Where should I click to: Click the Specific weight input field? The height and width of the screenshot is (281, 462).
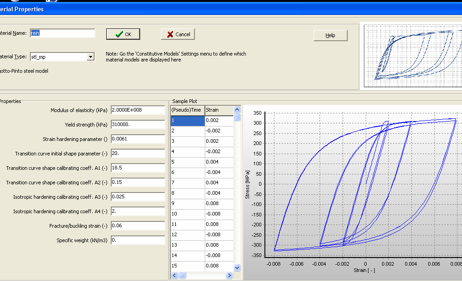[138, 240]
